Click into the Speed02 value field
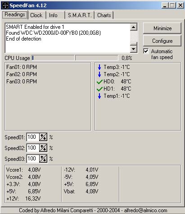 (33, 148)
